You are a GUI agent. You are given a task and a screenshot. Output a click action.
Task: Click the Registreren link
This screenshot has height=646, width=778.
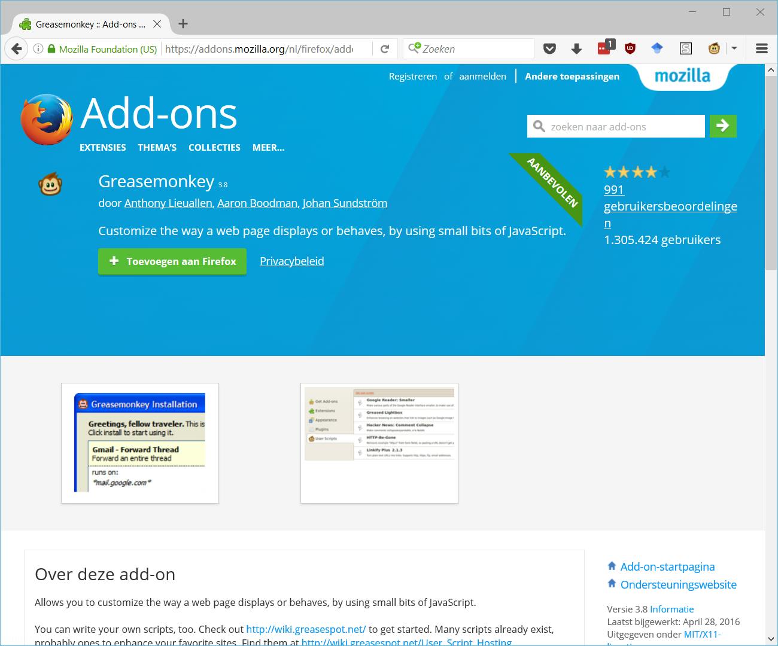413,76
